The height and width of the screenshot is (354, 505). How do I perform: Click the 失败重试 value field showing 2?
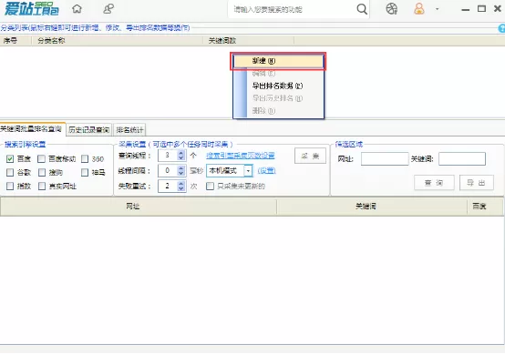(x=168, y=186)
